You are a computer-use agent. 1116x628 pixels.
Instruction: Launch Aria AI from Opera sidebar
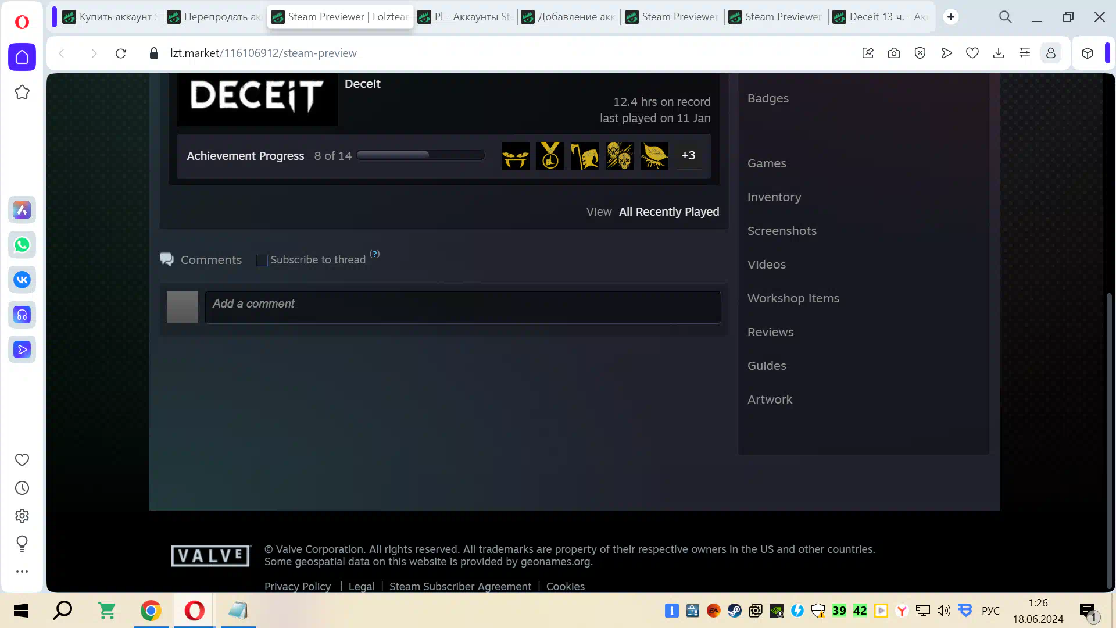(22, 210)
